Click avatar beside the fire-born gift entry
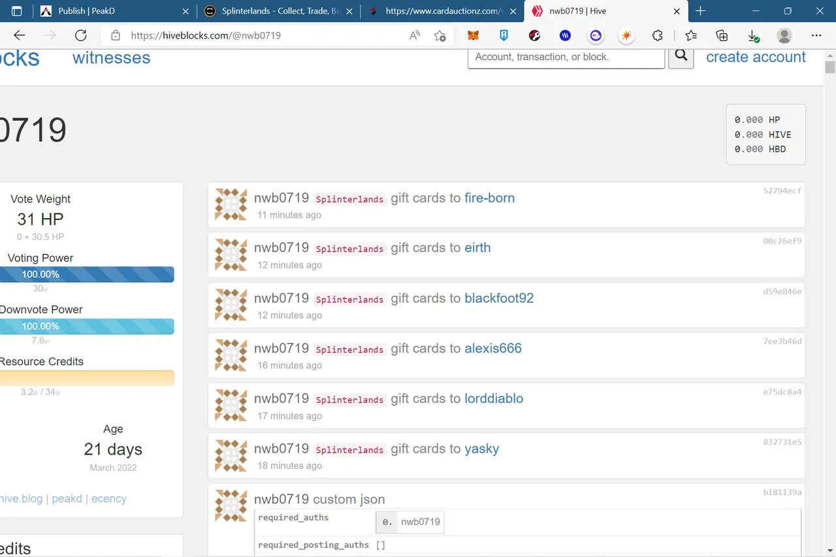The height and width of the screenshot is (557, 836). (x=231, y=204)
